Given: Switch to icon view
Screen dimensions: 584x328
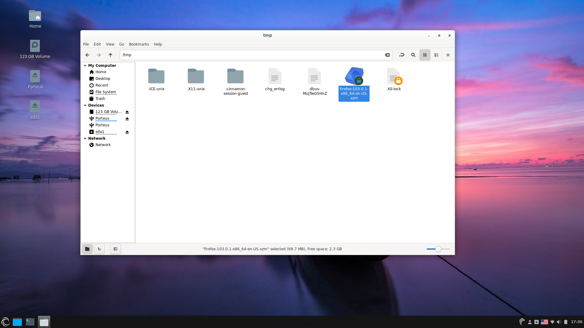Looking at the screenshot, I should 425,55.
